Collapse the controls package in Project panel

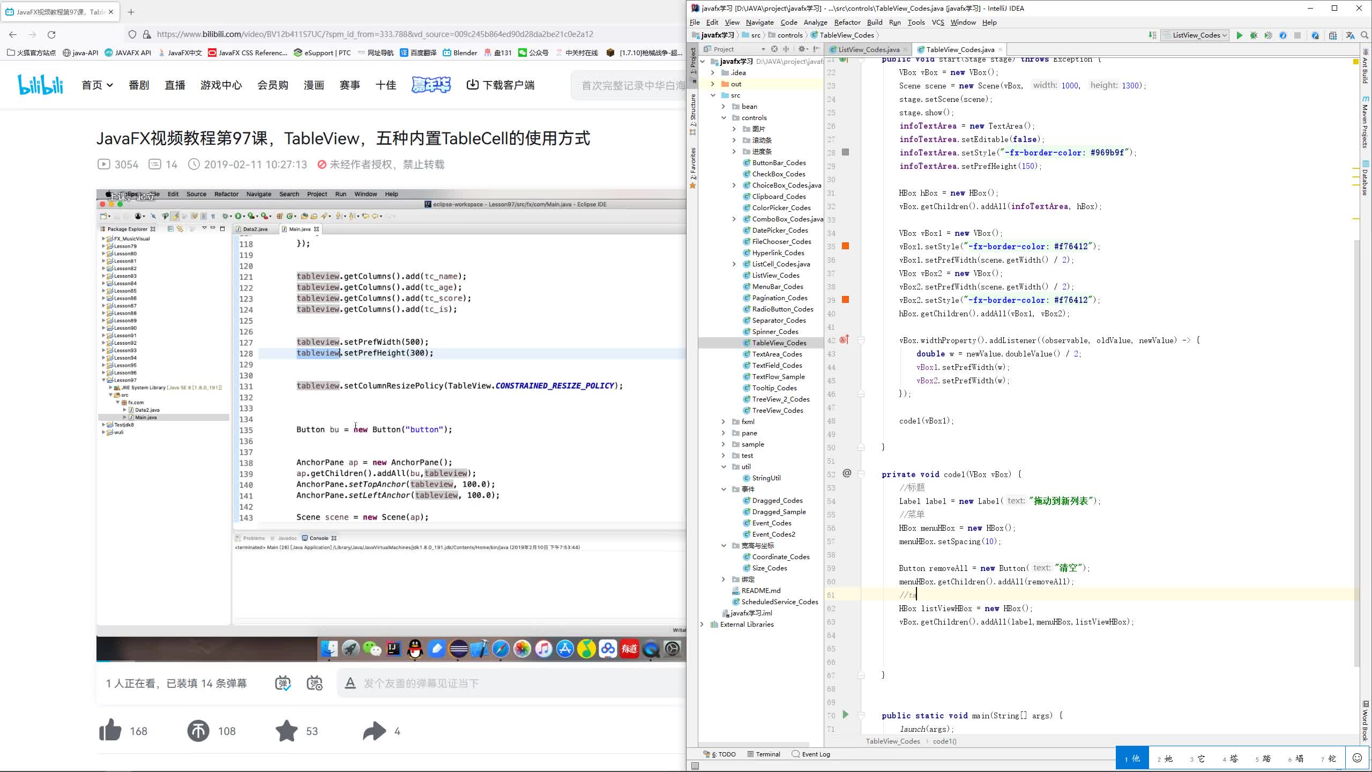pos(725,117)
